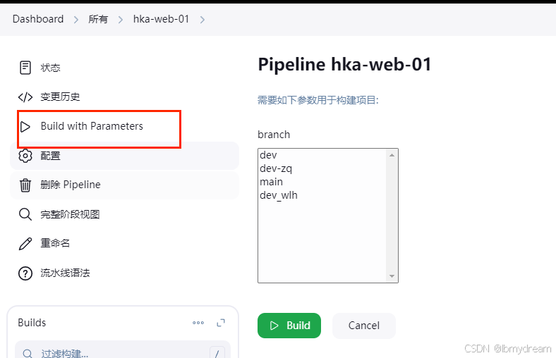Click the 变更历史 code brackets icon
This screenshot has height=358, width=556.
click(x=25, y=97)
